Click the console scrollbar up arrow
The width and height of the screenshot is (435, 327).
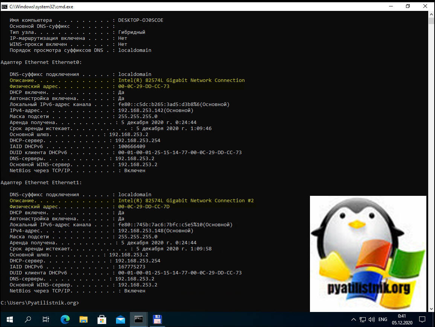coord(431,14)
